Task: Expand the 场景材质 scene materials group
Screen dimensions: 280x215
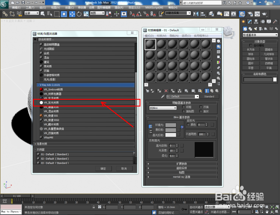Action: [x=84, y=144]
